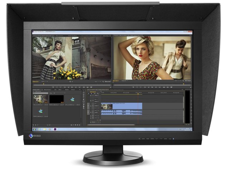Screen dimensions: 229x172
Task: Select the Slip tool
Action: (83, 101)
